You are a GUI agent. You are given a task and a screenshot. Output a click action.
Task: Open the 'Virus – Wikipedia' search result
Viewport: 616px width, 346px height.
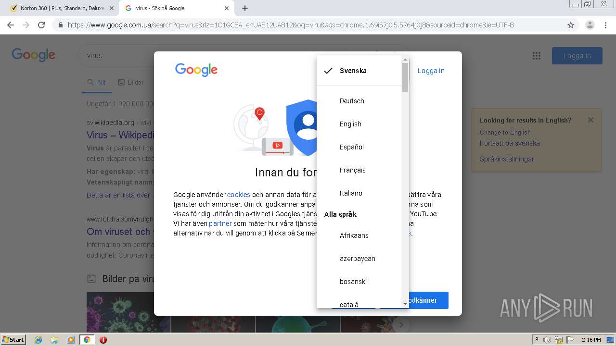tap(120, 135)
